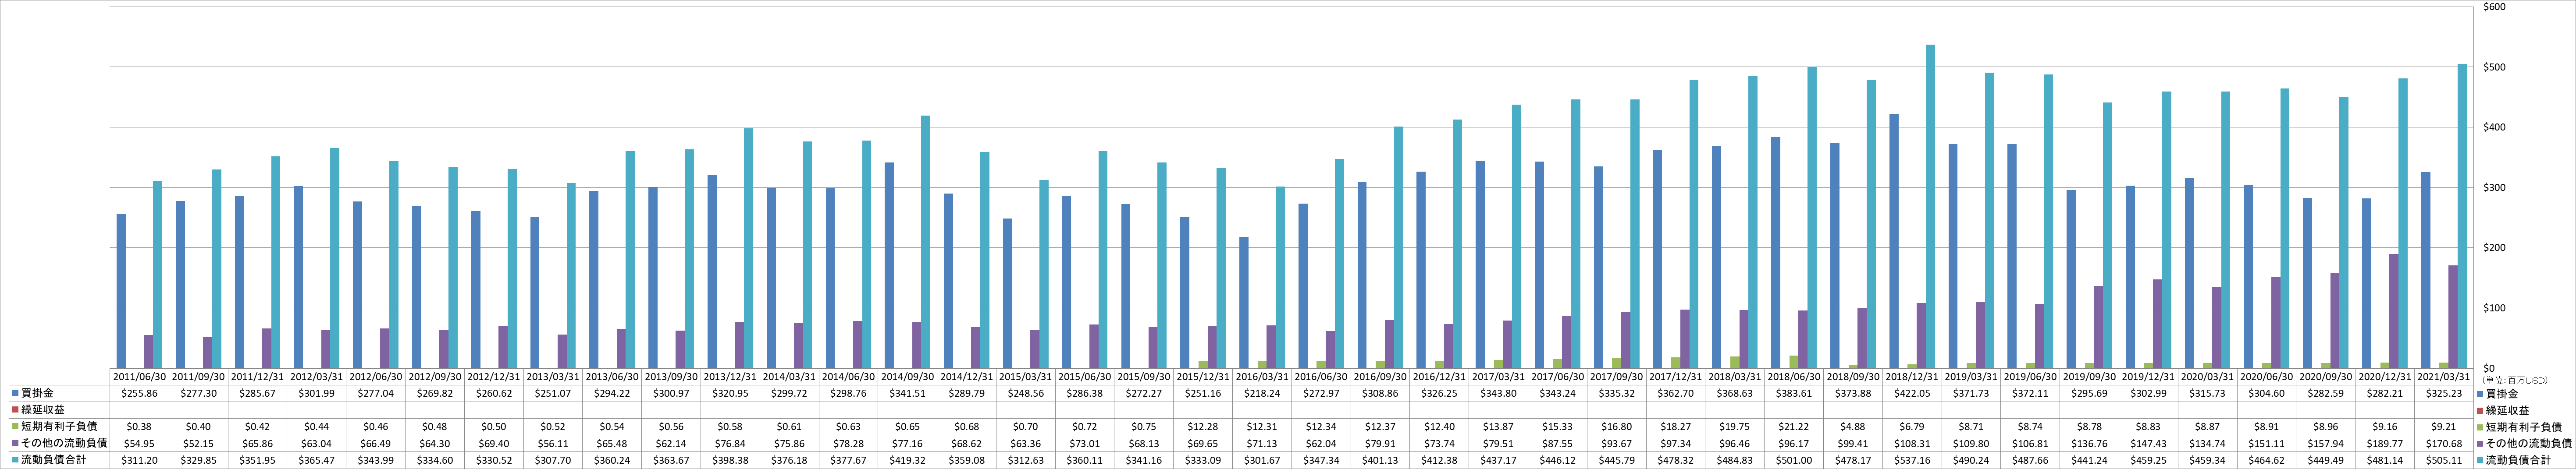Image resolution: width=2576 pixels, height=469 pixels.
Task: Select the $341.51 cell in the 買掛金 row
Action: [x=907, y=393]
